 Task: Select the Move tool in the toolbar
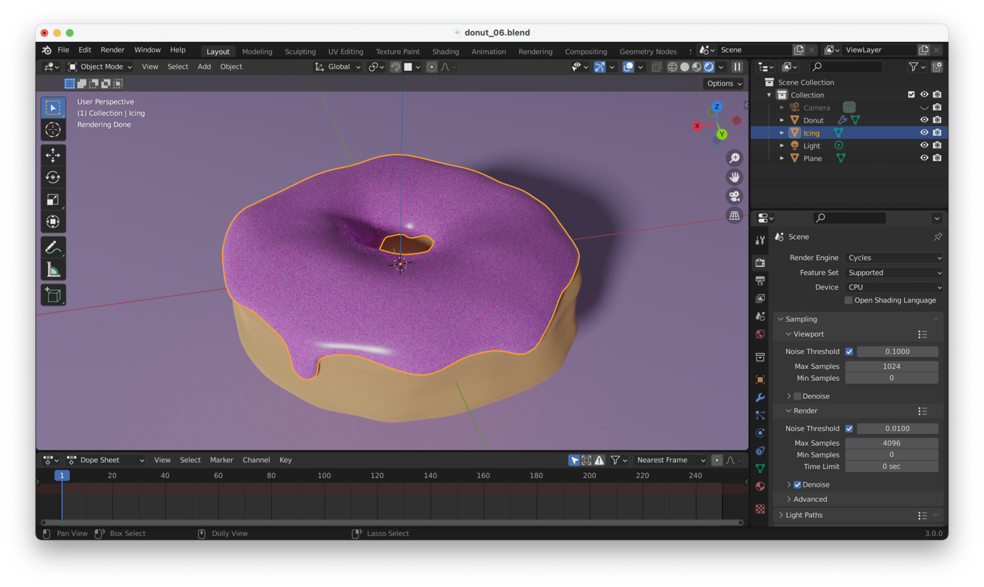tap(53, 155)
